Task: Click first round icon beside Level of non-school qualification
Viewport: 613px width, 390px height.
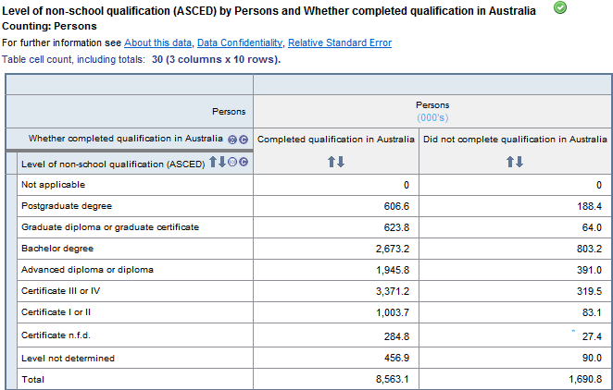Action: pos(232,162)
